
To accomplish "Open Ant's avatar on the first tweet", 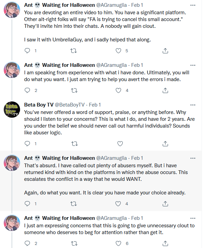I will click(x=12, y=10).
